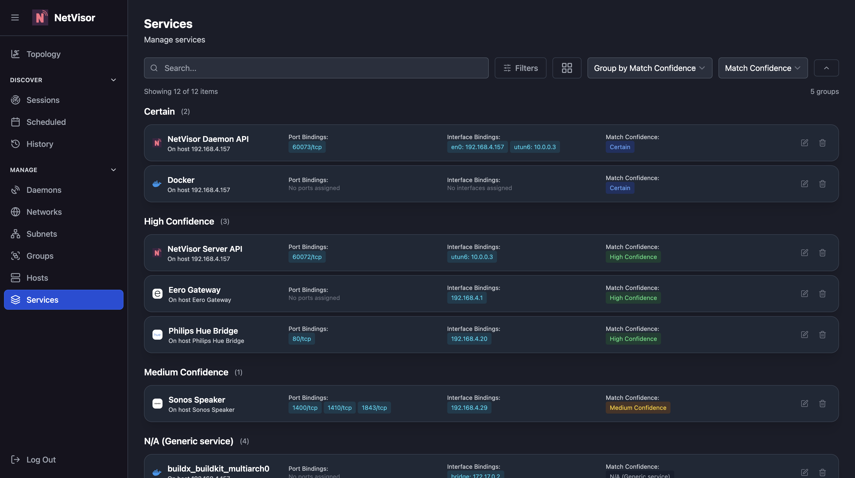Toggle sort direction arrow button
The height and width of the screenshot is (478, 855).
826,68
